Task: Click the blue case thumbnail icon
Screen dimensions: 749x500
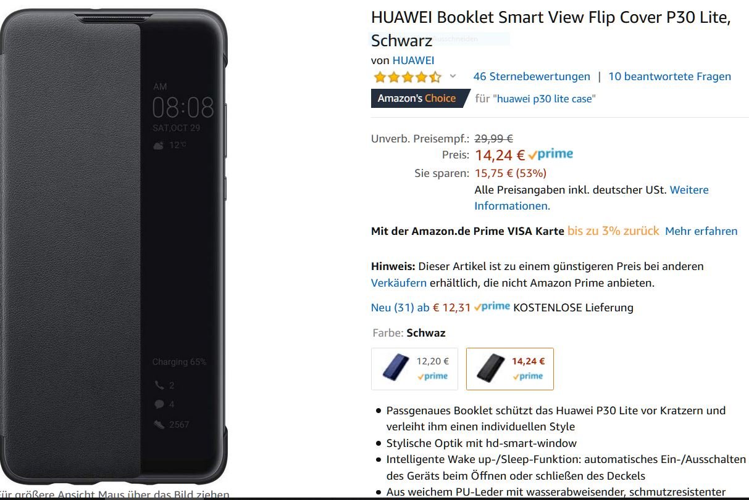Action: point(395,369)
